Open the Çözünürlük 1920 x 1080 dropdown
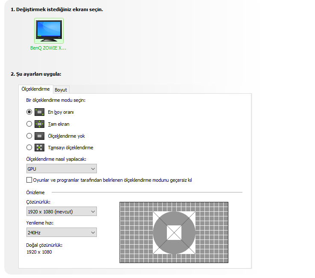The width and height of the screenshot is (315, 278). click(x=61, y=211)
